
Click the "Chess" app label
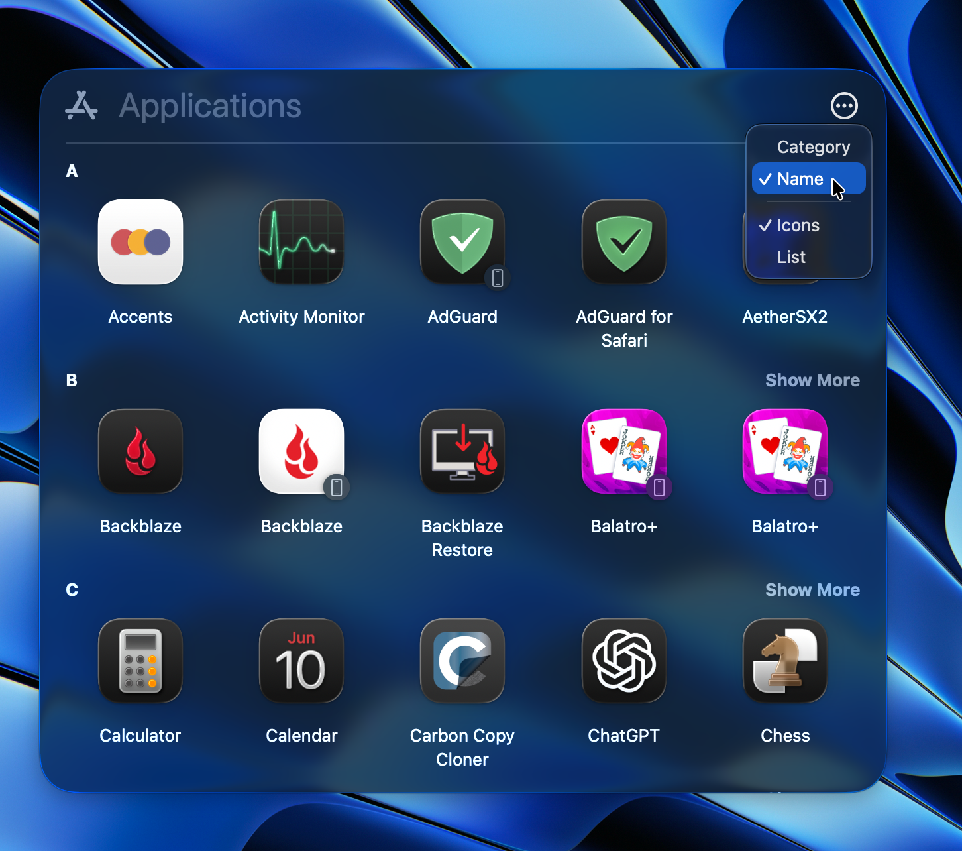785,736
